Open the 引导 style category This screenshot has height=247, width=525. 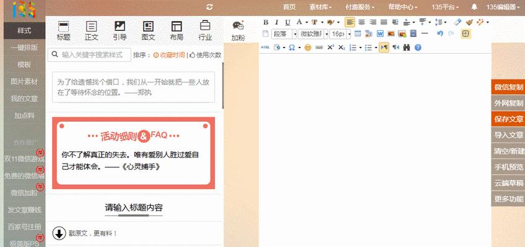(119, 30)
